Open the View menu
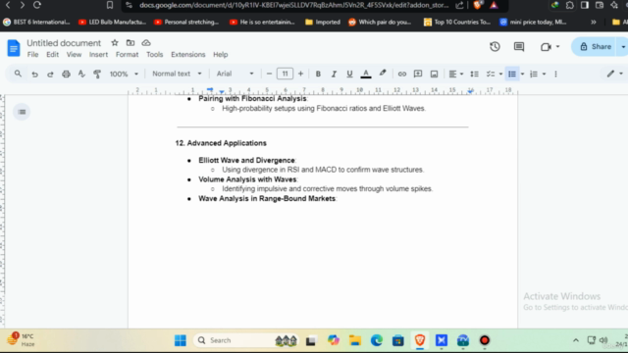This screenshot has width=628, height=353. [74, 55]
